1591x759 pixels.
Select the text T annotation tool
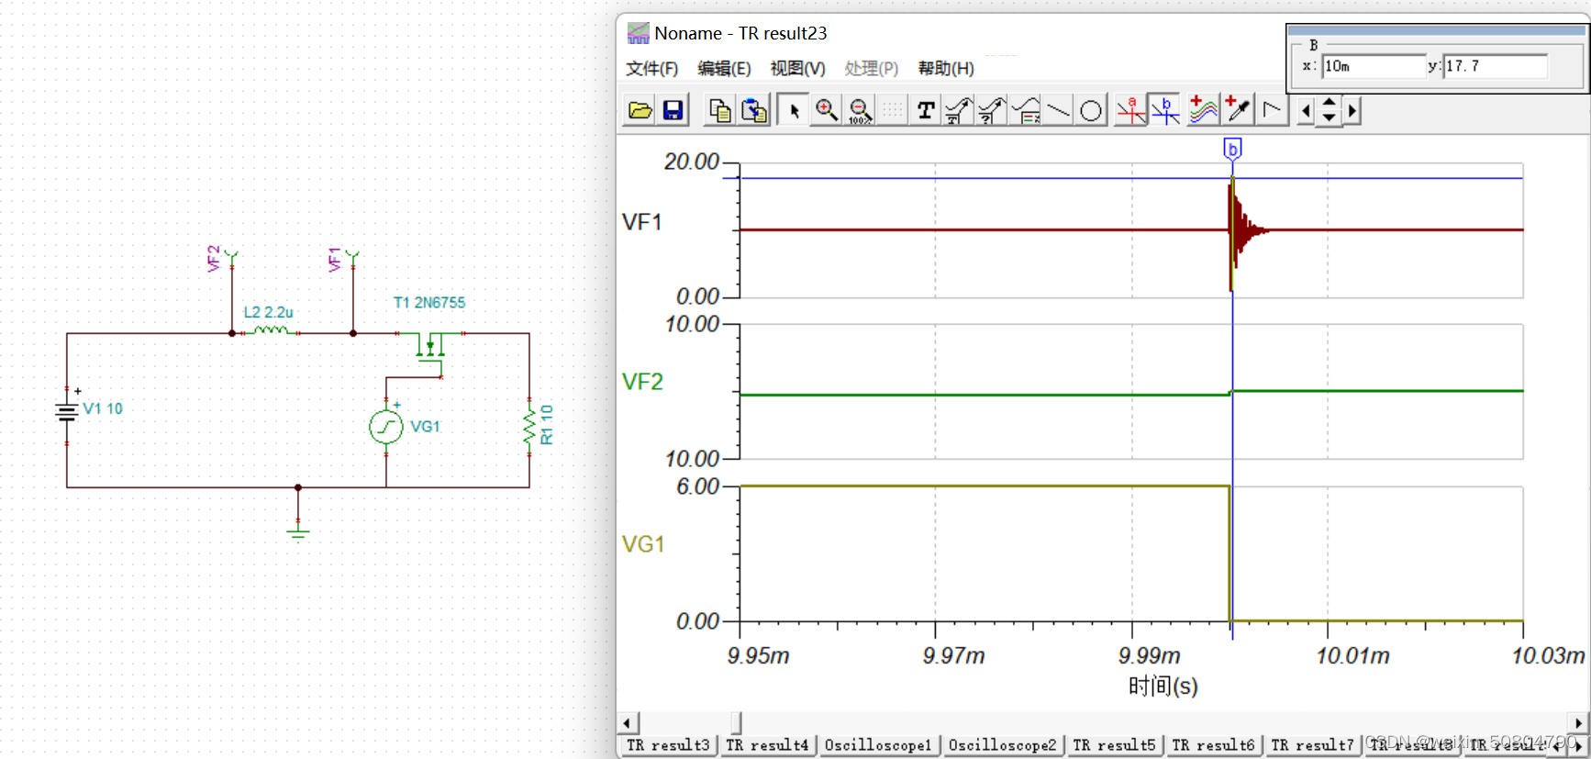click(926, 111)
